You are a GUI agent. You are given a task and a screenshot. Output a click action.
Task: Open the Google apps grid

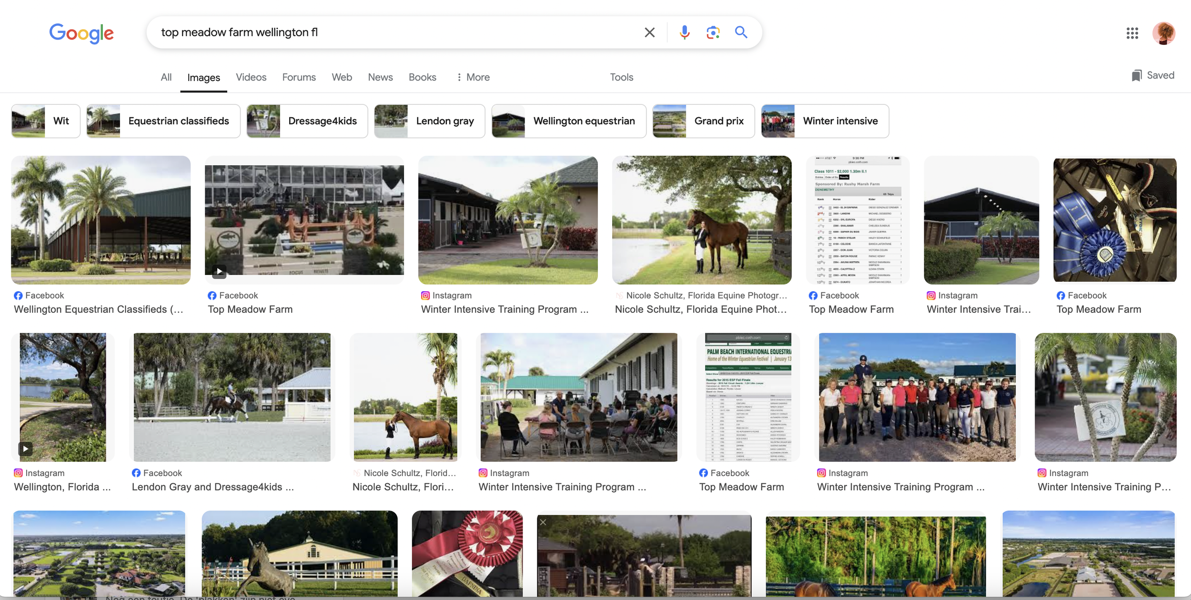[1132, 33]
